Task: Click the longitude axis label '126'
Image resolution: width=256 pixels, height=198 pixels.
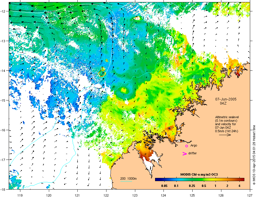Action: 221,195
